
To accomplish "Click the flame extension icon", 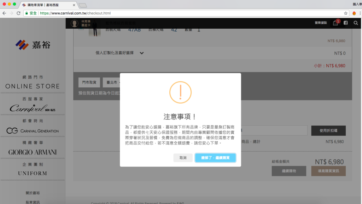I will [354, 13].
